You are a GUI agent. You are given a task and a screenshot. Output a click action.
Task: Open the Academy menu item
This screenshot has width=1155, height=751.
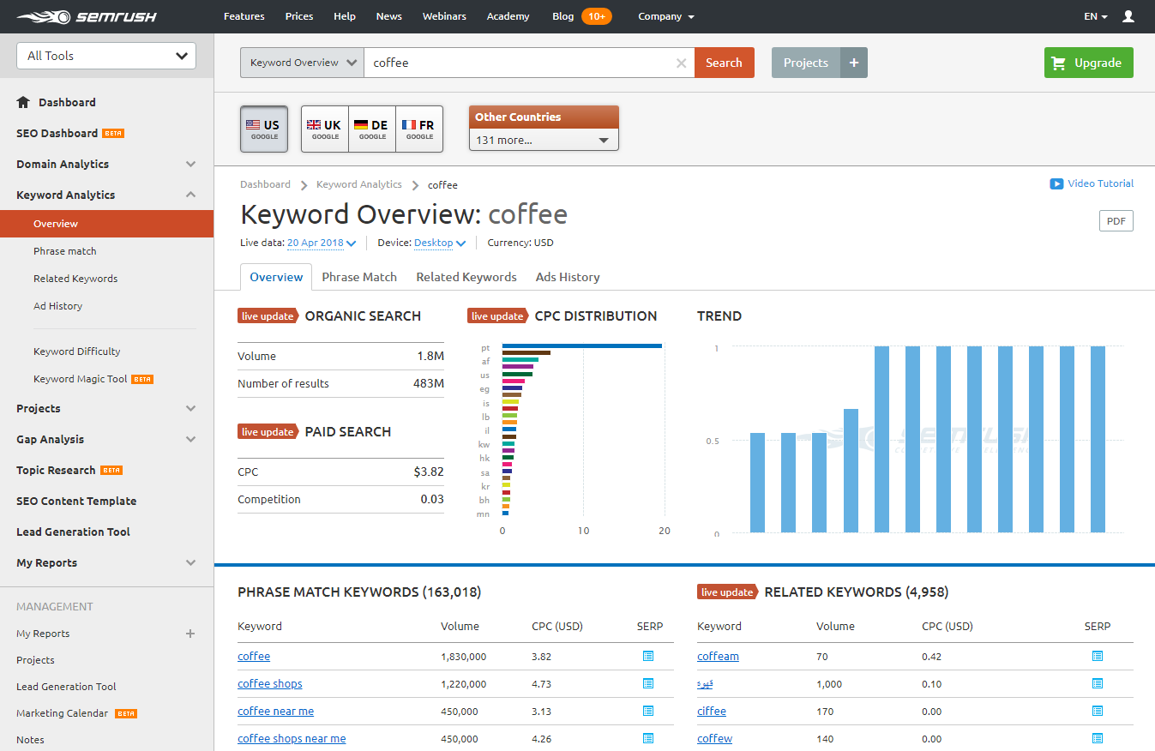pos(508,16)
